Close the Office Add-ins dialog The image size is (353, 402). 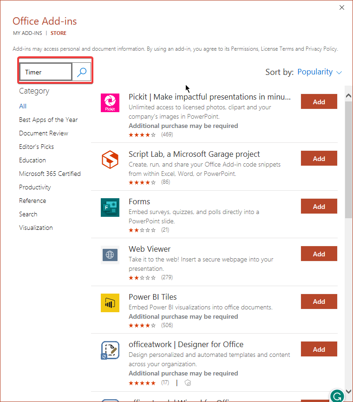click(x=342, y=7)
